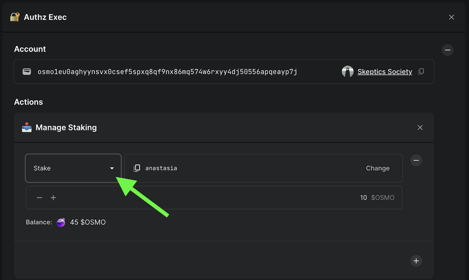
Task: Click the Authz Exec lock icon
Action: point(15,17)
